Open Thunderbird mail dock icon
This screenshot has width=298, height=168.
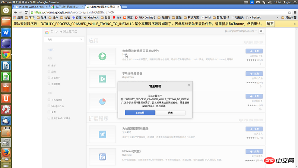point(6,121)
